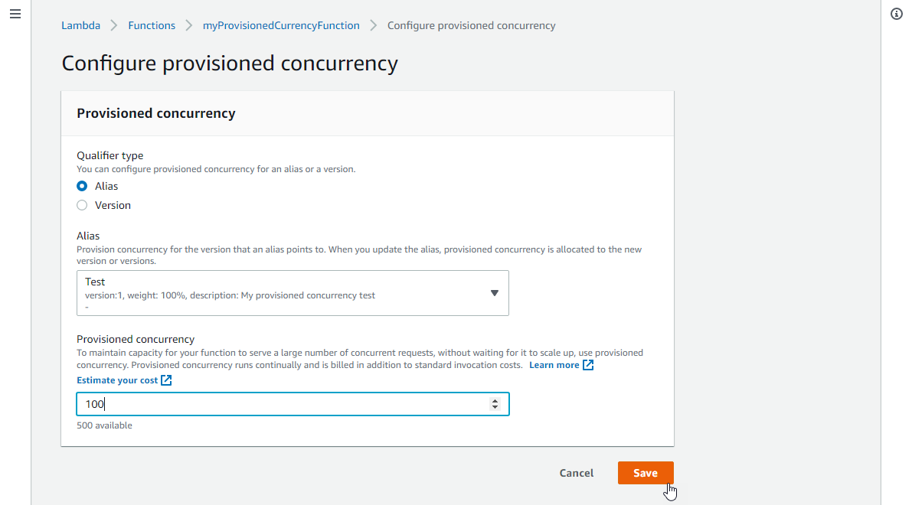Image resolution: width=912 pixels, height=505 pixels.
Task: Click the provisioned concurrency number field
Action: click(293, 404)
